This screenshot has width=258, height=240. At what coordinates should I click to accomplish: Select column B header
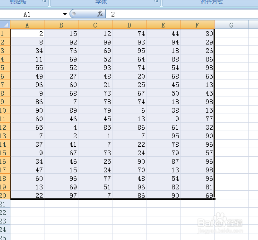pyautogui.click(x=61, y=25)
